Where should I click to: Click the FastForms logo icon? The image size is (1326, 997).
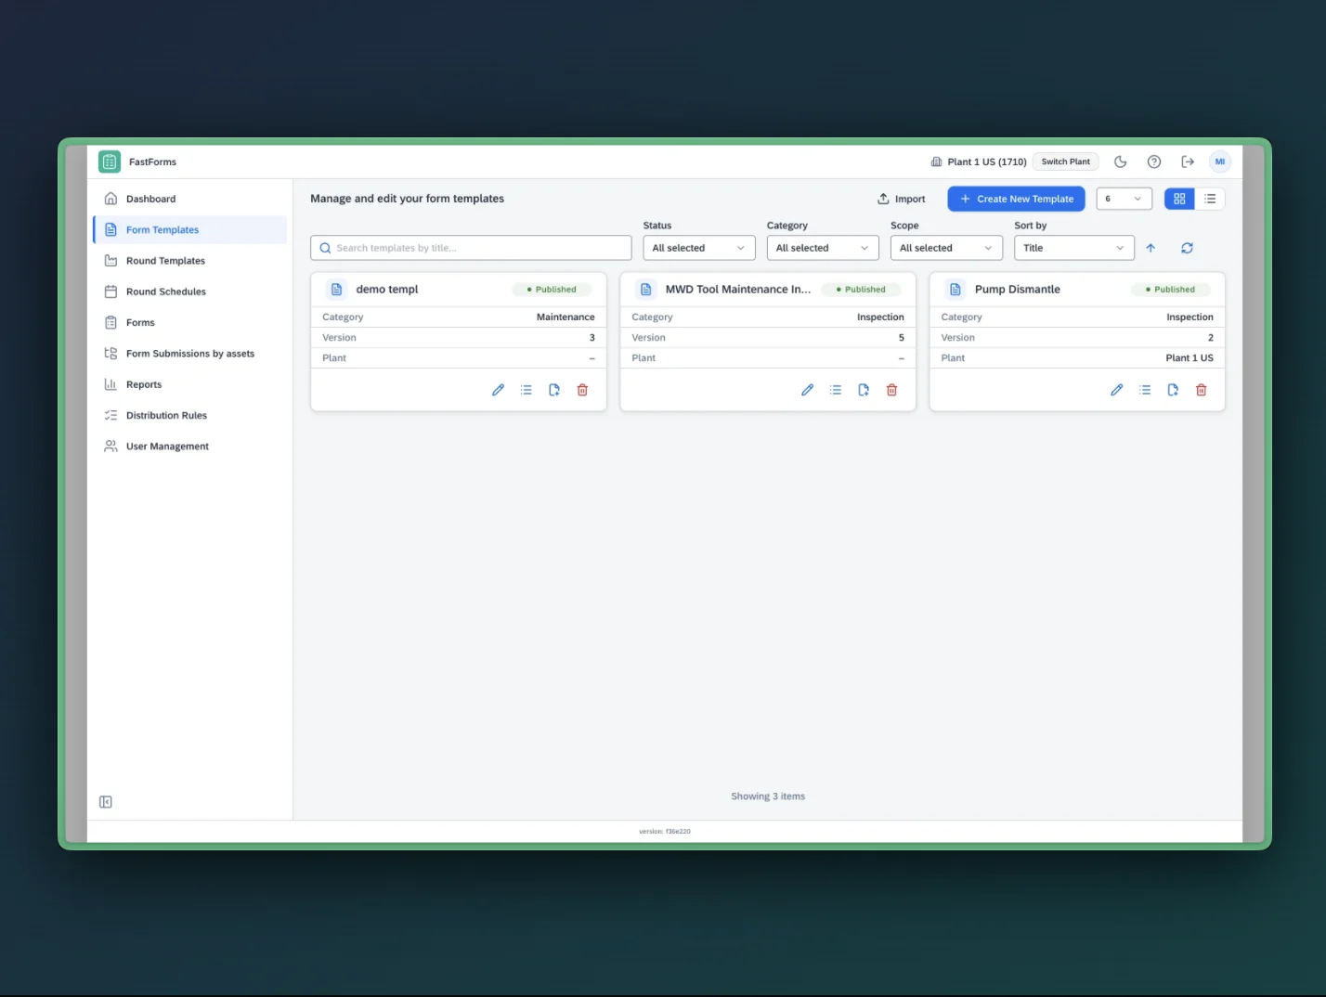pos(110,162)
